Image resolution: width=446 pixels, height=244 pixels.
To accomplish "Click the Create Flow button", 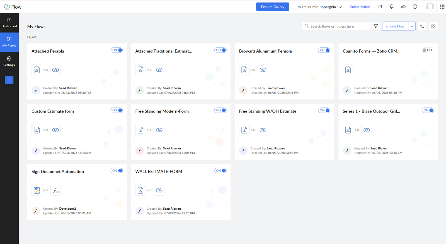I will (395, 26).
